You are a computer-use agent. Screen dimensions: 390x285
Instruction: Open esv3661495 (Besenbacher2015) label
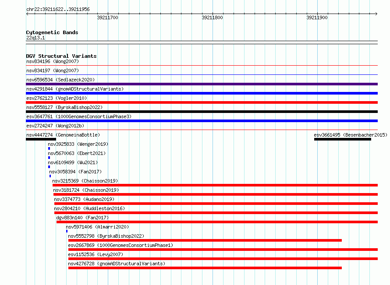[x=351, y=135]
